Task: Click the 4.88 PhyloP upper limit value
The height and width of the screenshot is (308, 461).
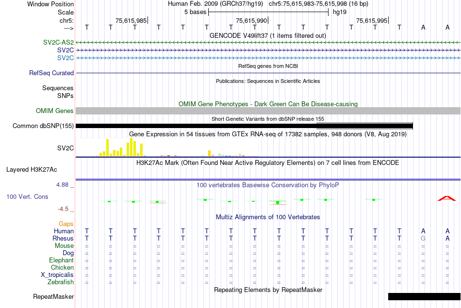Action: coord(62,185)
